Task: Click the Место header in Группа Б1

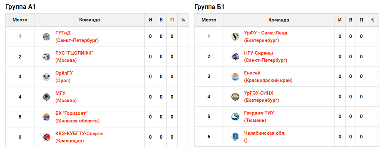Action: click(209, 20)
